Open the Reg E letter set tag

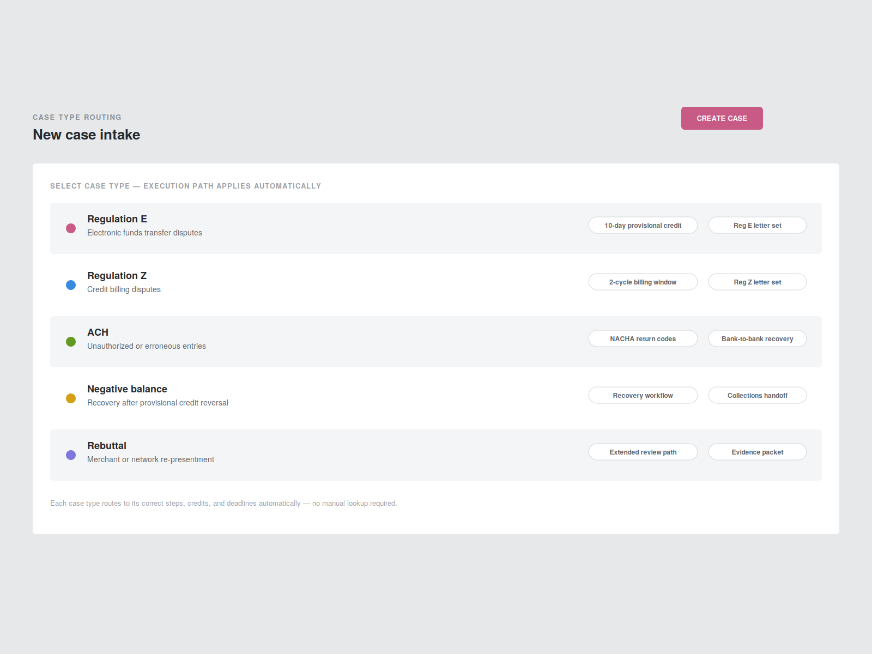pyautogui.click(x=758, y=225)
